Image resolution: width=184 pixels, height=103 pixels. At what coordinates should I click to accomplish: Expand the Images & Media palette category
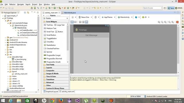tap(56, 74)
